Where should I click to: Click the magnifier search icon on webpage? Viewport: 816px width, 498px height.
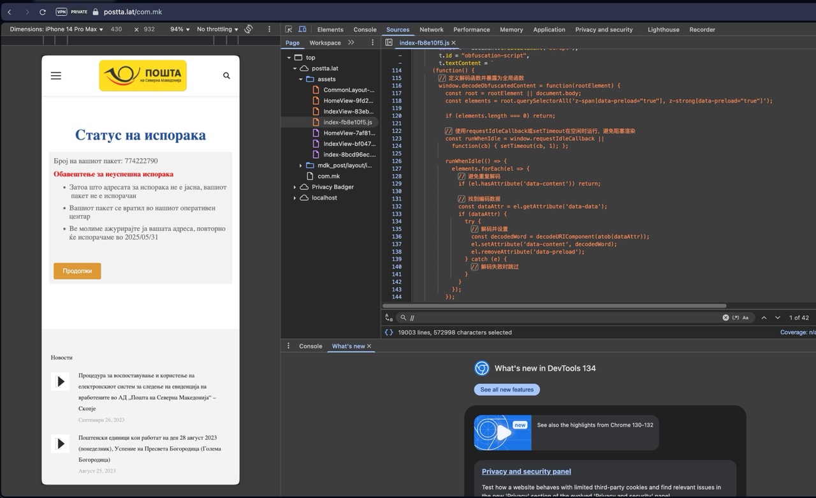click(x=226, y=76)
